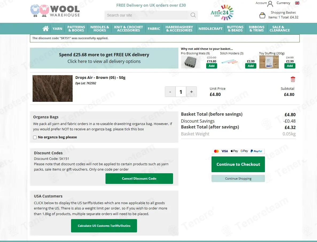The height and width of the screenshot is (242, 317).
Task: Open the Account user icon
Action: click(x=270, y=4)
